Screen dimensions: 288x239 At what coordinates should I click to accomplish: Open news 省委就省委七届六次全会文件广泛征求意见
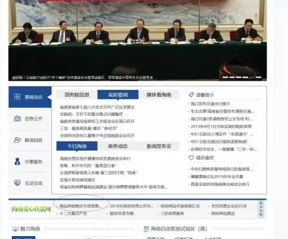tap(97, 107)
